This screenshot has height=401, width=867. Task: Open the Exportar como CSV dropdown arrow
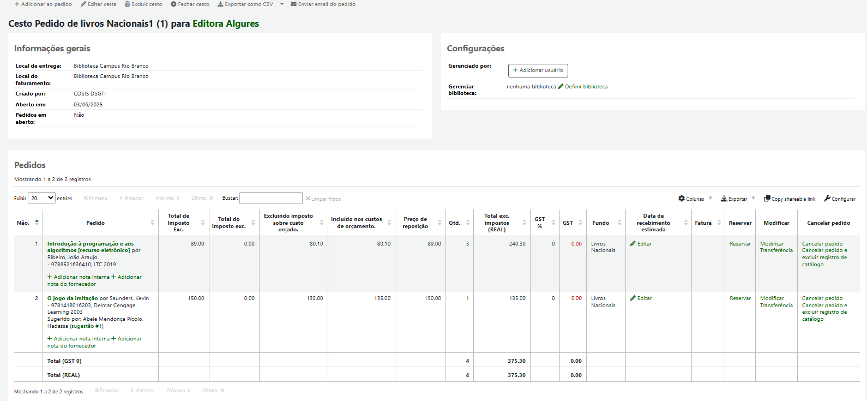point(282,4)
